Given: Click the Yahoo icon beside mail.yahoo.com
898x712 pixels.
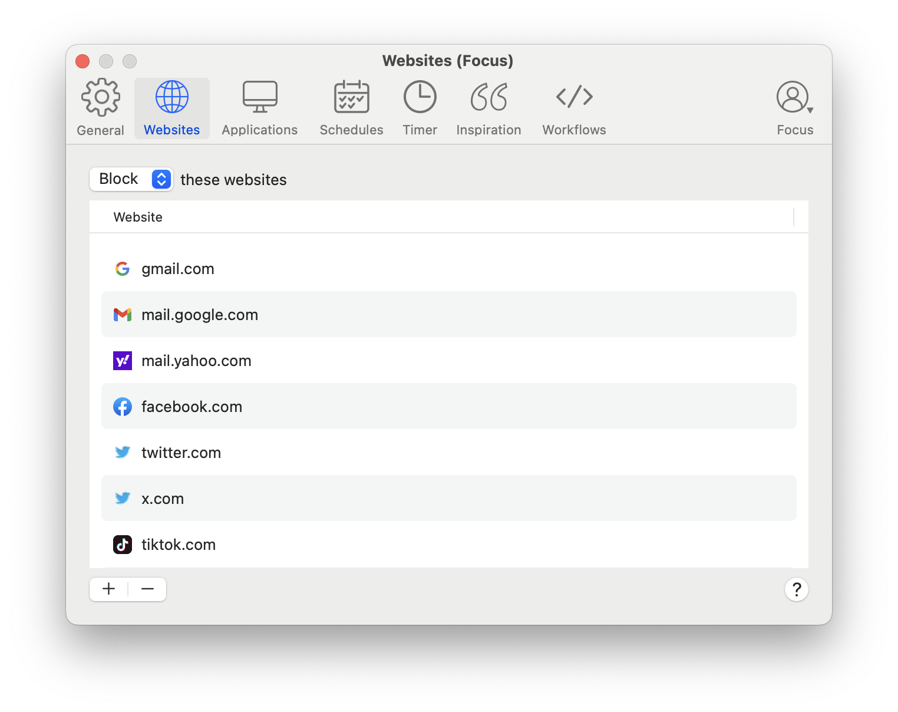Looking at the screenshot, I should click(122, 360).
